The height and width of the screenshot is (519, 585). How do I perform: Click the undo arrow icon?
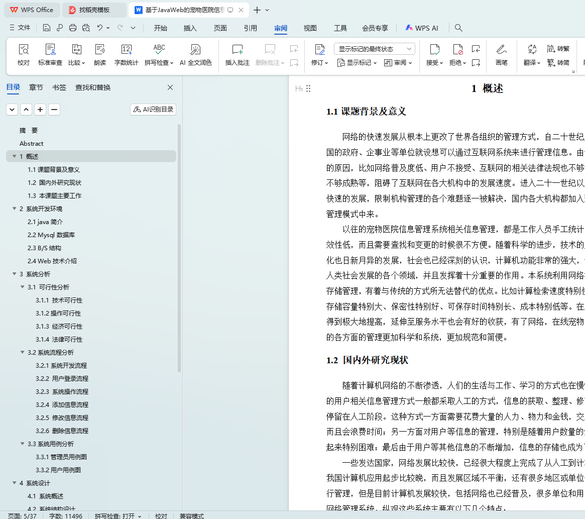pos(99,28)
